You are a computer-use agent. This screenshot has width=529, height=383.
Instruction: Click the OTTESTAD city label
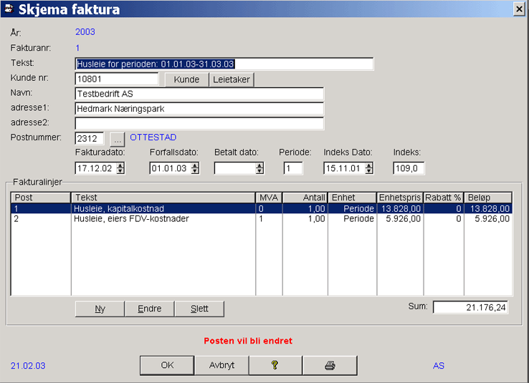[x=153, y=137]
